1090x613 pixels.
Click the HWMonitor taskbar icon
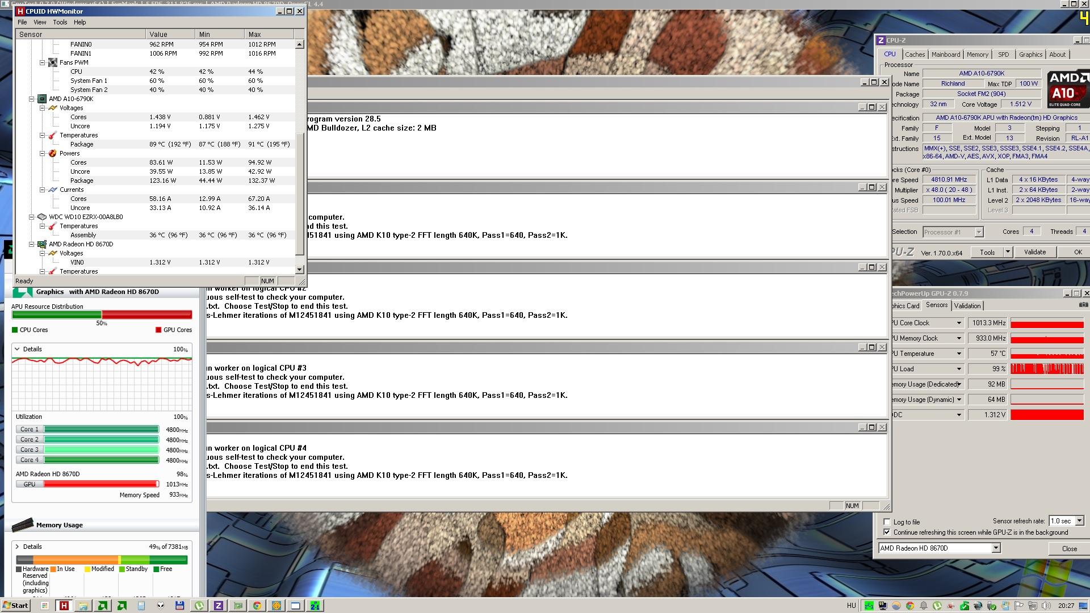[x=64, y=606]
